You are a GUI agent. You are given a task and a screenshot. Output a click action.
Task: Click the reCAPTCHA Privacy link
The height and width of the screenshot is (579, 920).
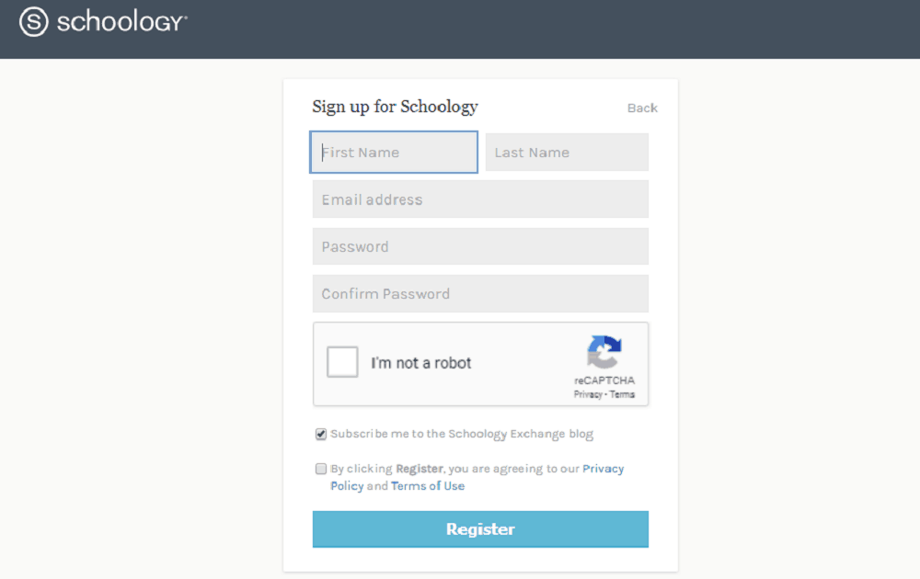587,394
